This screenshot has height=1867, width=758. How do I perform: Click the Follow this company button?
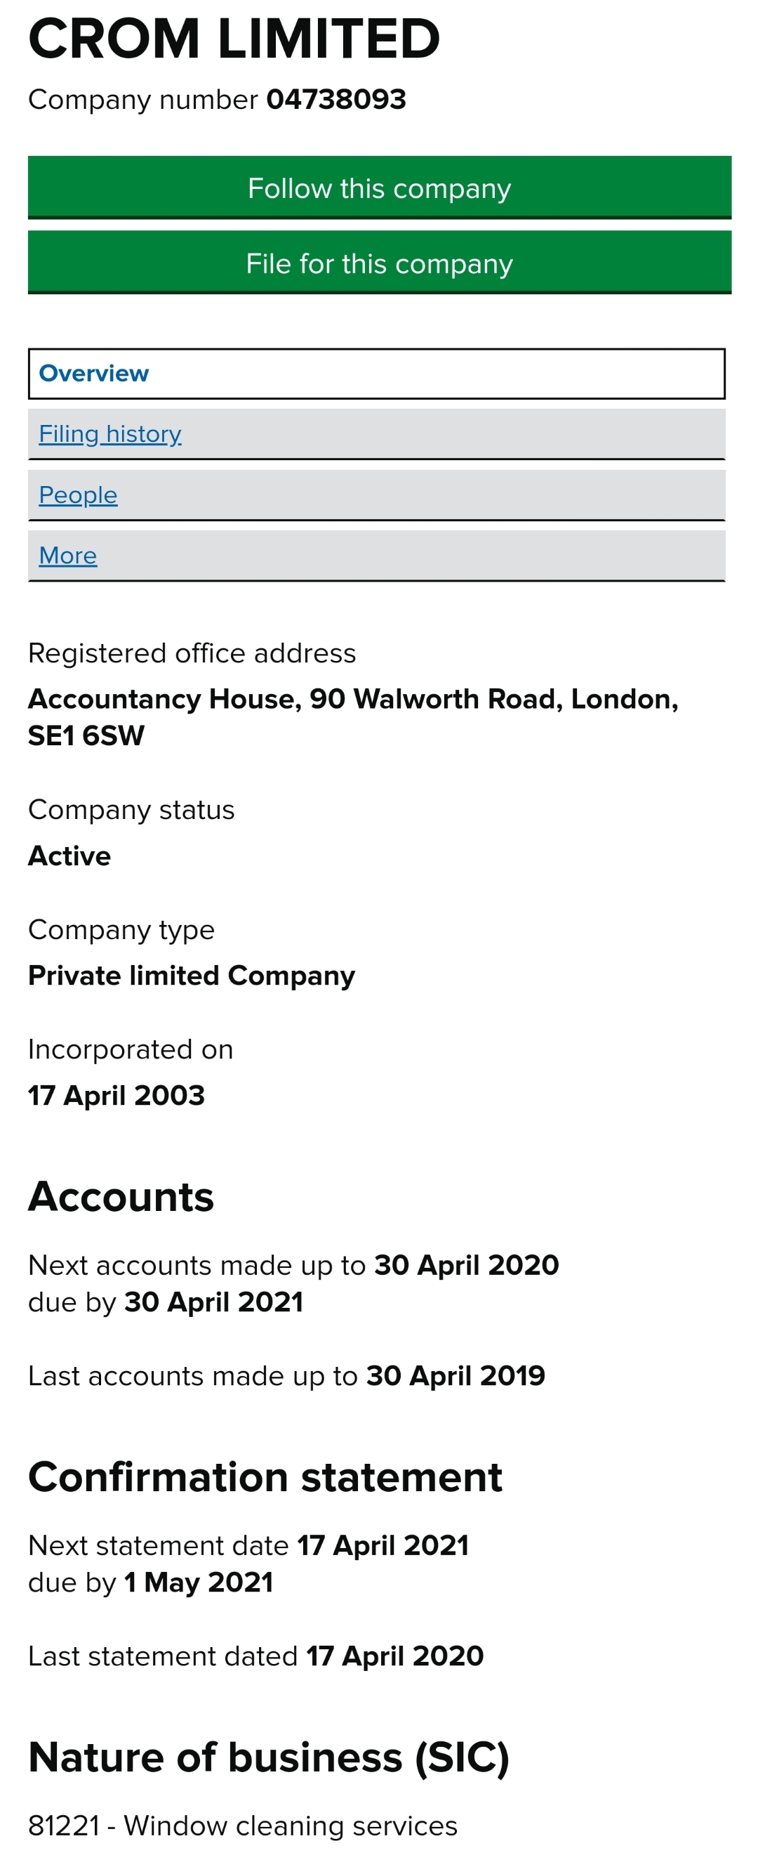[x=378, y=188]
